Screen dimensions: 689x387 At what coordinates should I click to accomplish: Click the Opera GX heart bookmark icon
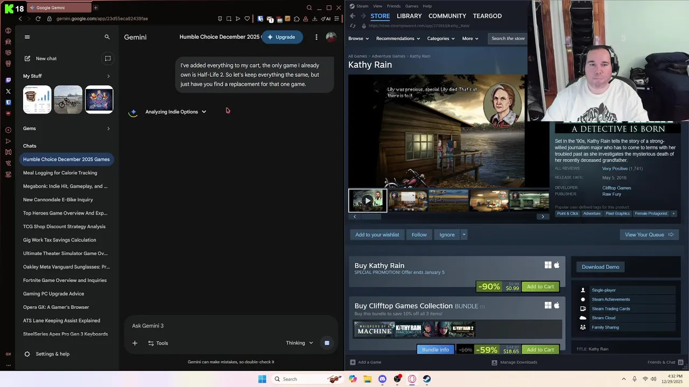pyautogui.click(x=247, y=19)
